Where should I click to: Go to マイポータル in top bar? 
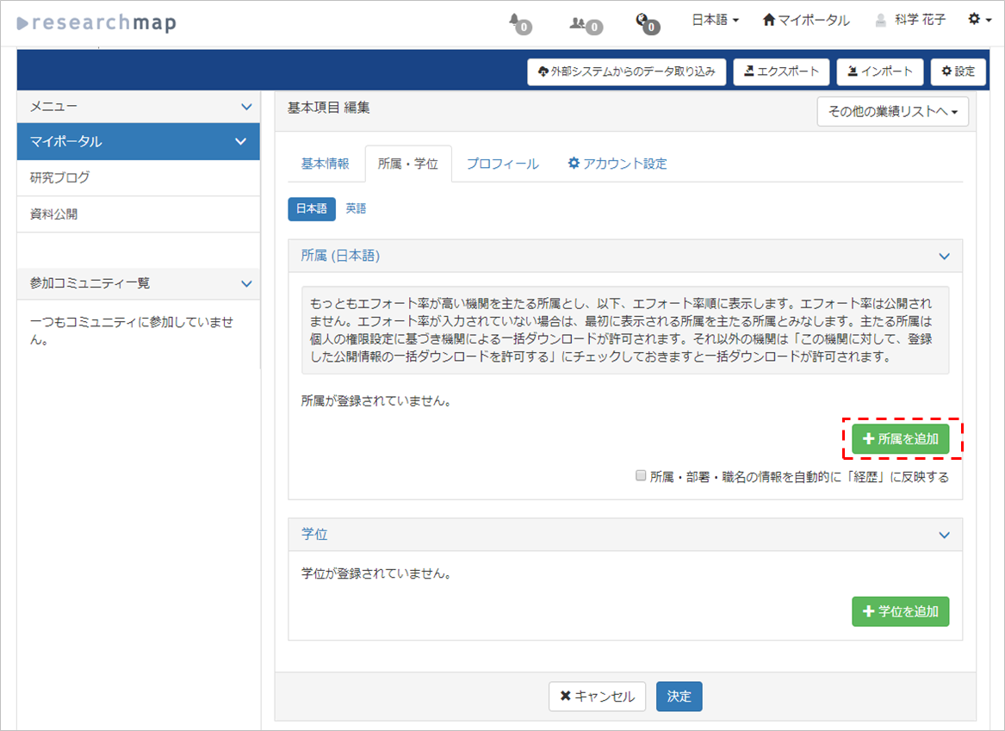(806, 20)
